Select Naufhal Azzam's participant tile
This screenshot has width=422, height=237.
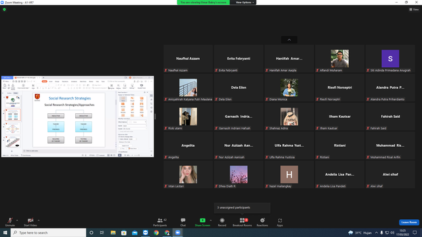[x=188, y=59]
